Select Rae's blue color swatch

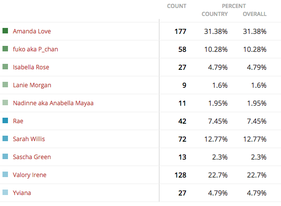5,120
